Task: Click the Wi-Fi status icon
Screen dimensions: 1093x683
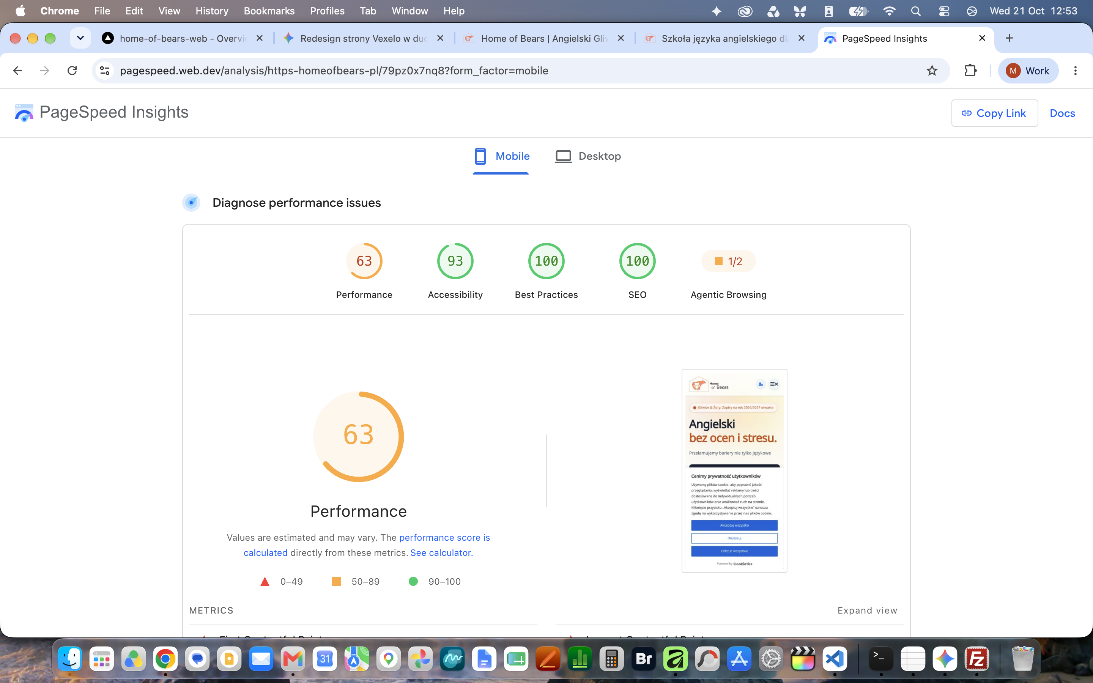Action: pos(889,11)
